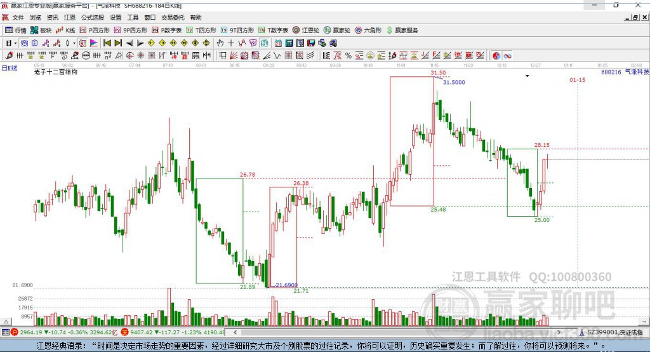The image size is (650, 352).
Task: Open the T数字表 time number table
Action: tap(273, 30)
